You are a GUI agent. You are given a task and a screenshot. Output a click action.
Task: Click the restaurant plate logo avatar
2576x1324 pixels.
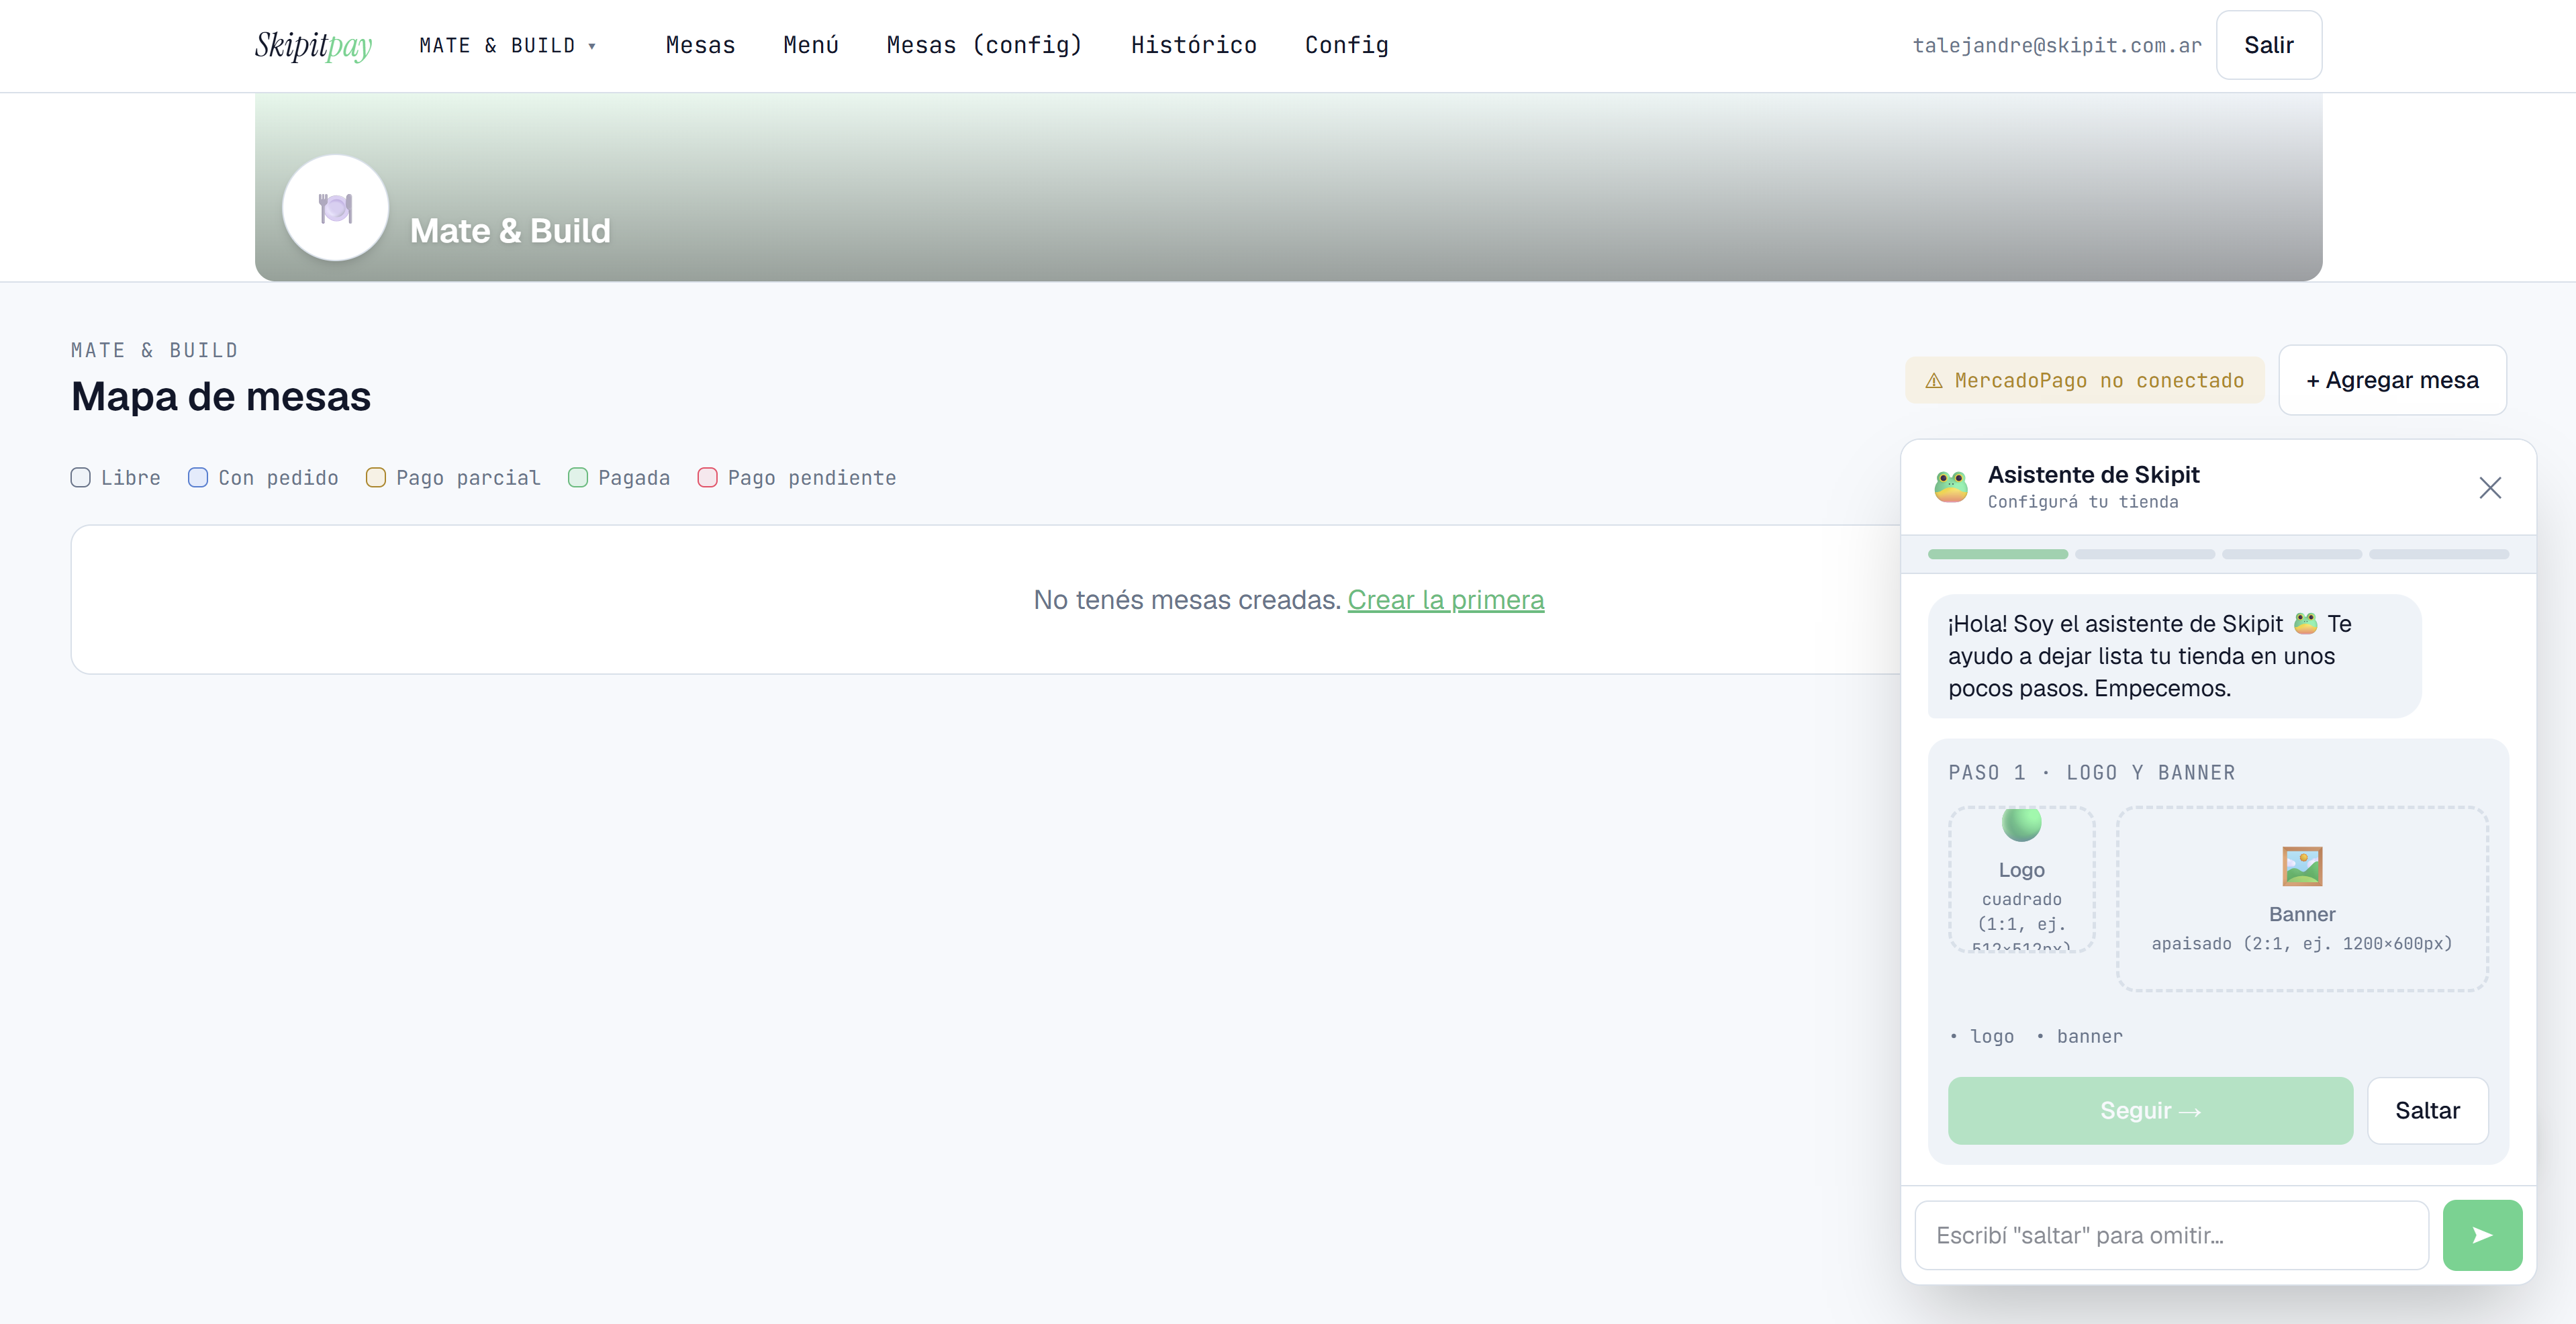(335, 208)
